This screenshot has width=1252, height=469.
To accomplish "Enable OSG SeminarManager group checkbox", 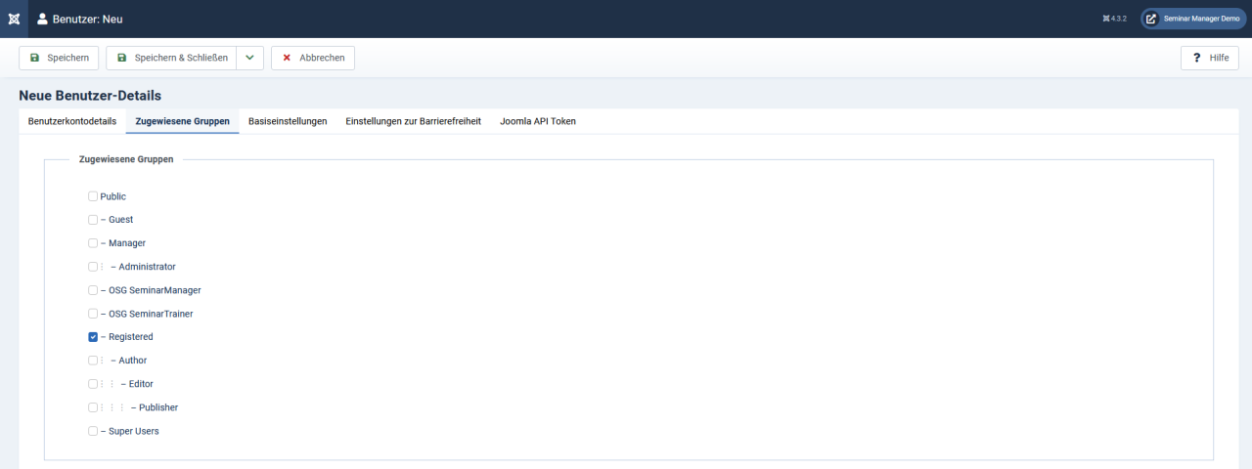I will 93,290.
